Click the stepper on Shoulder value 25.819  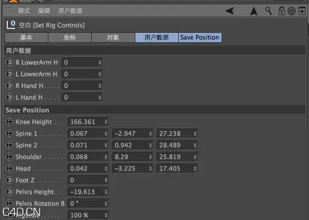point(195,157)
